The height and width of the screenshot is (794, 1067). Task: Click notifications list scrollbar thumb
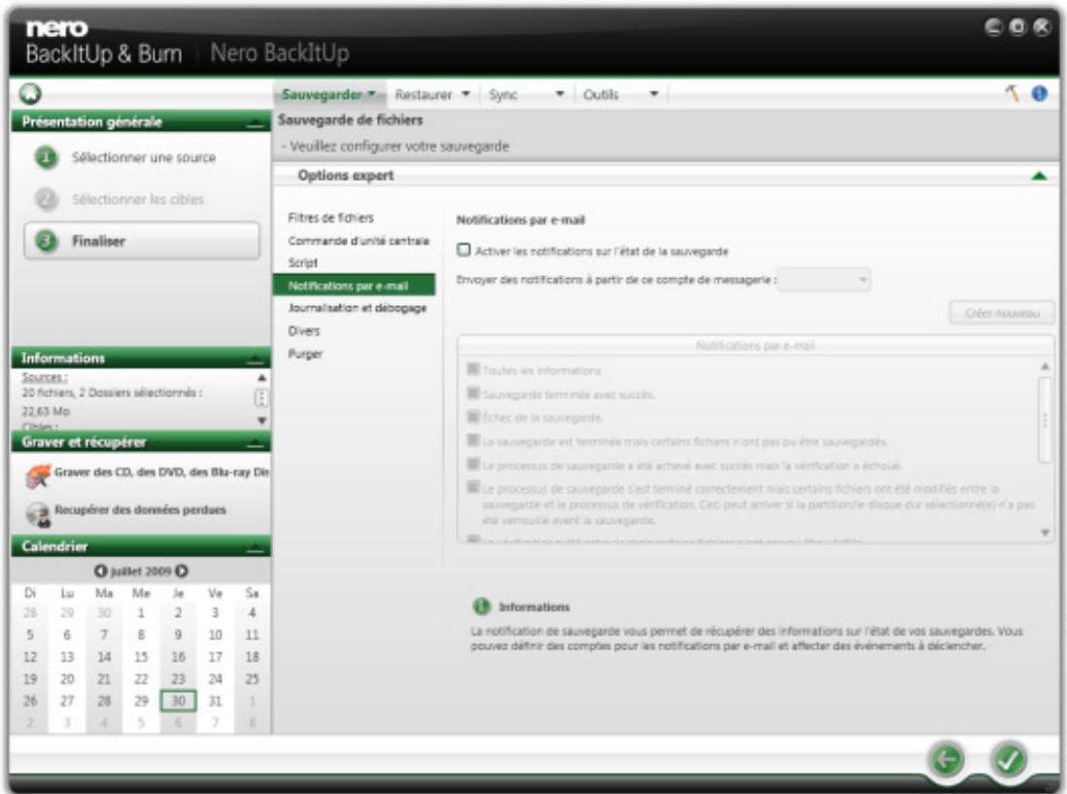tap(1046, 420)
